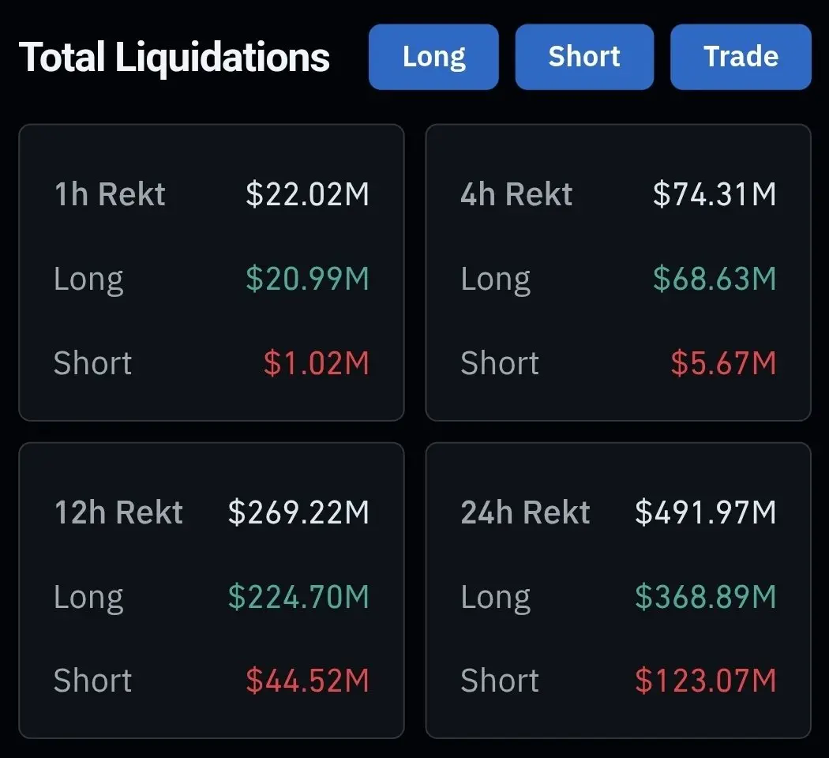Open the Trade button
This screenshot has width=829, height=758.
(741, 57)
